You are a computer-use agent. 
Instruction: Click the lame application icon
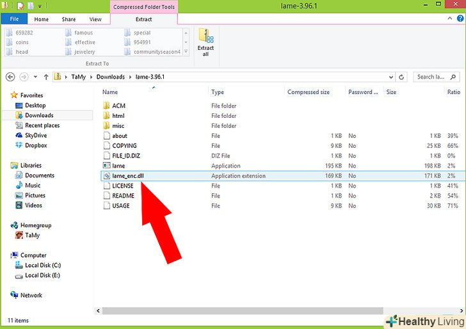[x=106, y=166]
